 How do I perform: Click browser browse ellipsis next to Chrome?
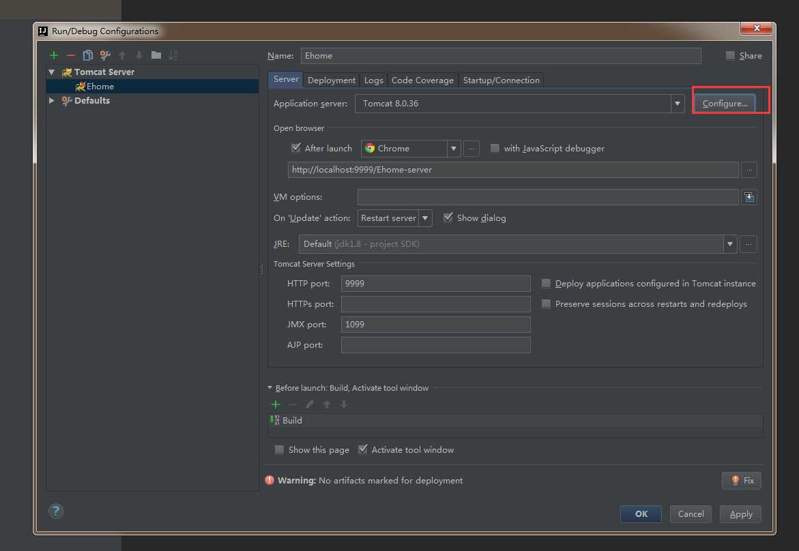tap(471, 149)
